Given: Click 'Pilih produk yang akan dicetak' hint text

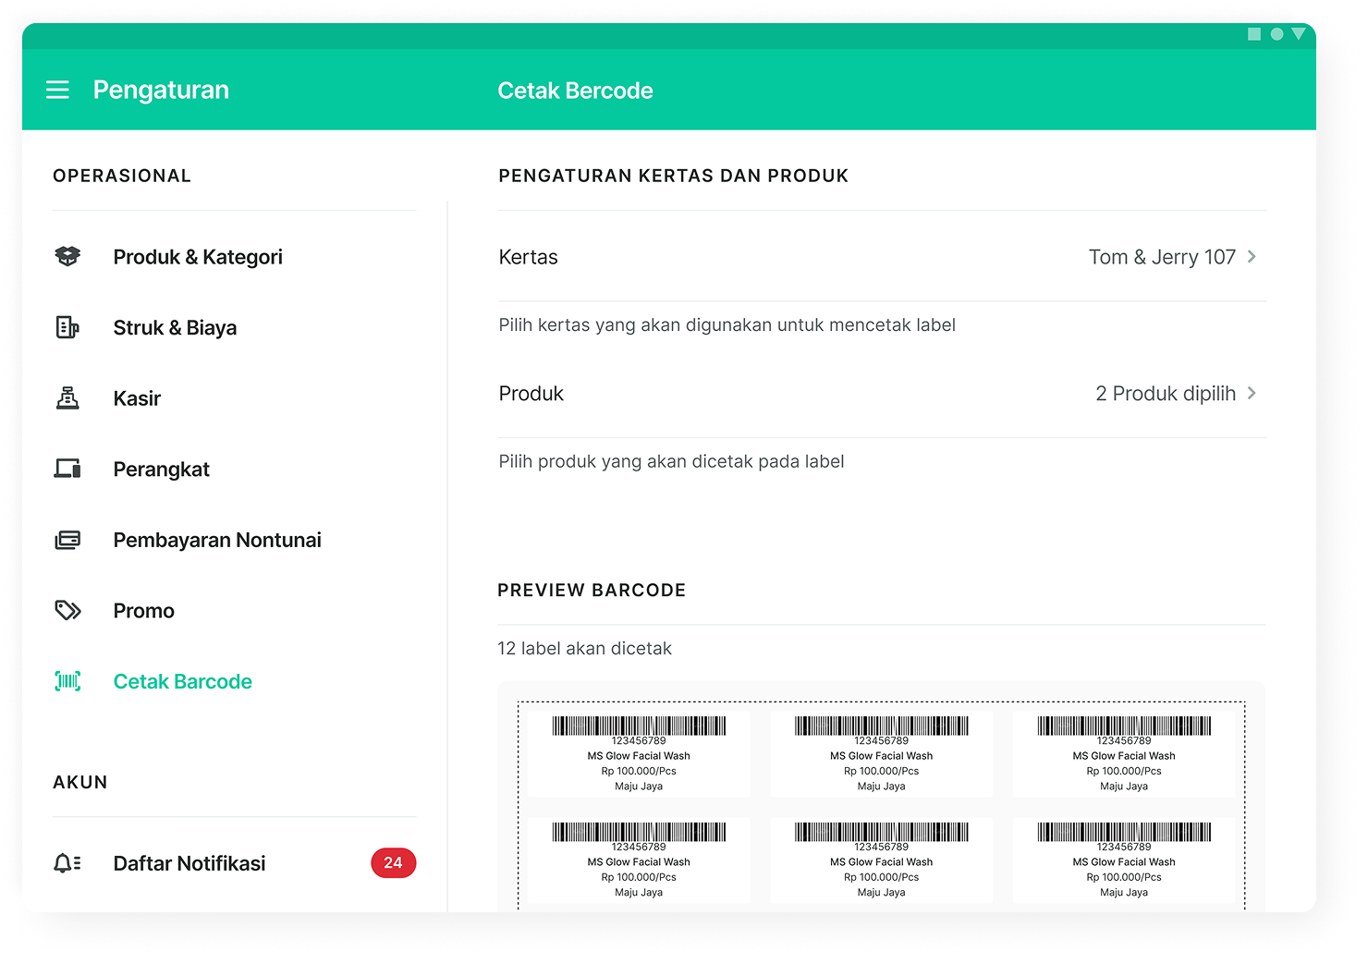Looking at the screenshot, I should coord(672,461).
